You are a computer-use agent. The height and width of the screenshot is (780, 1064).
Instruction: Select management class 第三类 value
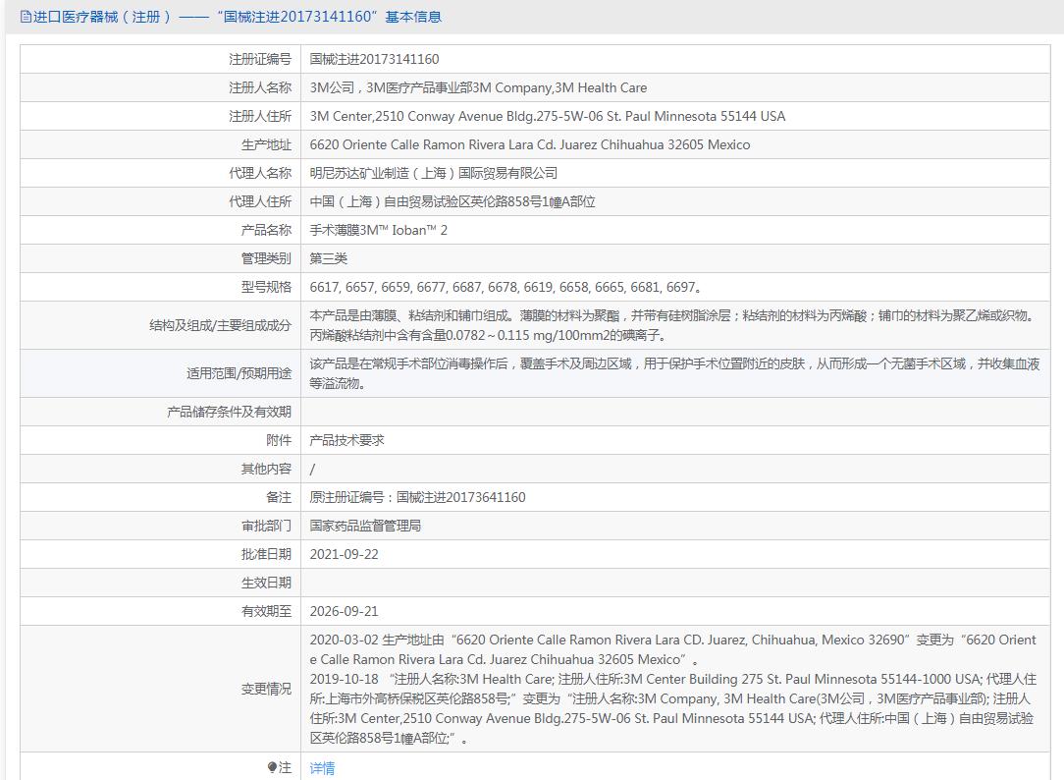(x=329, y=258)
